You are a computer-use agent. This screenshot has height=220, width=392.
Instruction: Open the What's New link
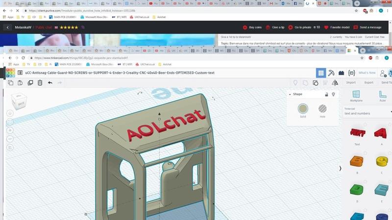[367, 73]
